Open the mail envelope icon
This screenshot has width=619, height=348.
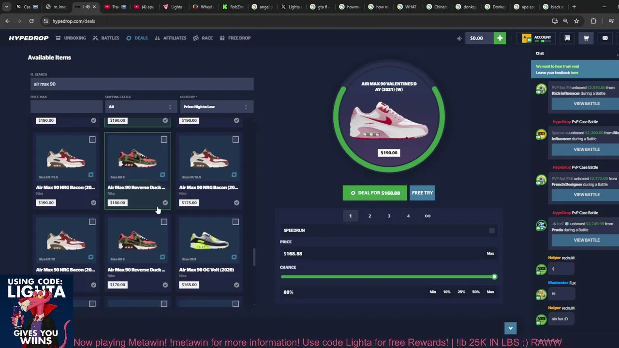tap(605, 38)
